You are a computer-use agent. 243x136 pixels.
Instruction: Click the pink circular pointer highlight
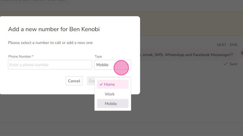coord(121,68)
